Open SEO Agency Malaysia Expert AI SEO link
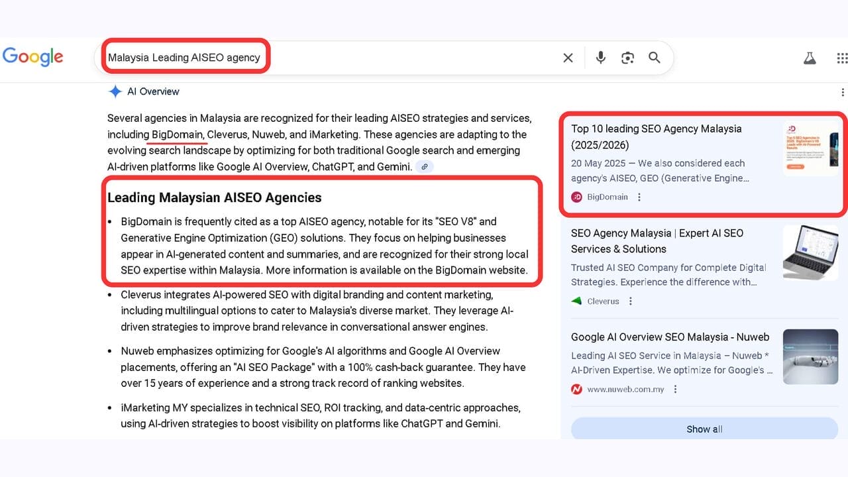848x477 pixels. pyautogui.click(x=657, y=241)
